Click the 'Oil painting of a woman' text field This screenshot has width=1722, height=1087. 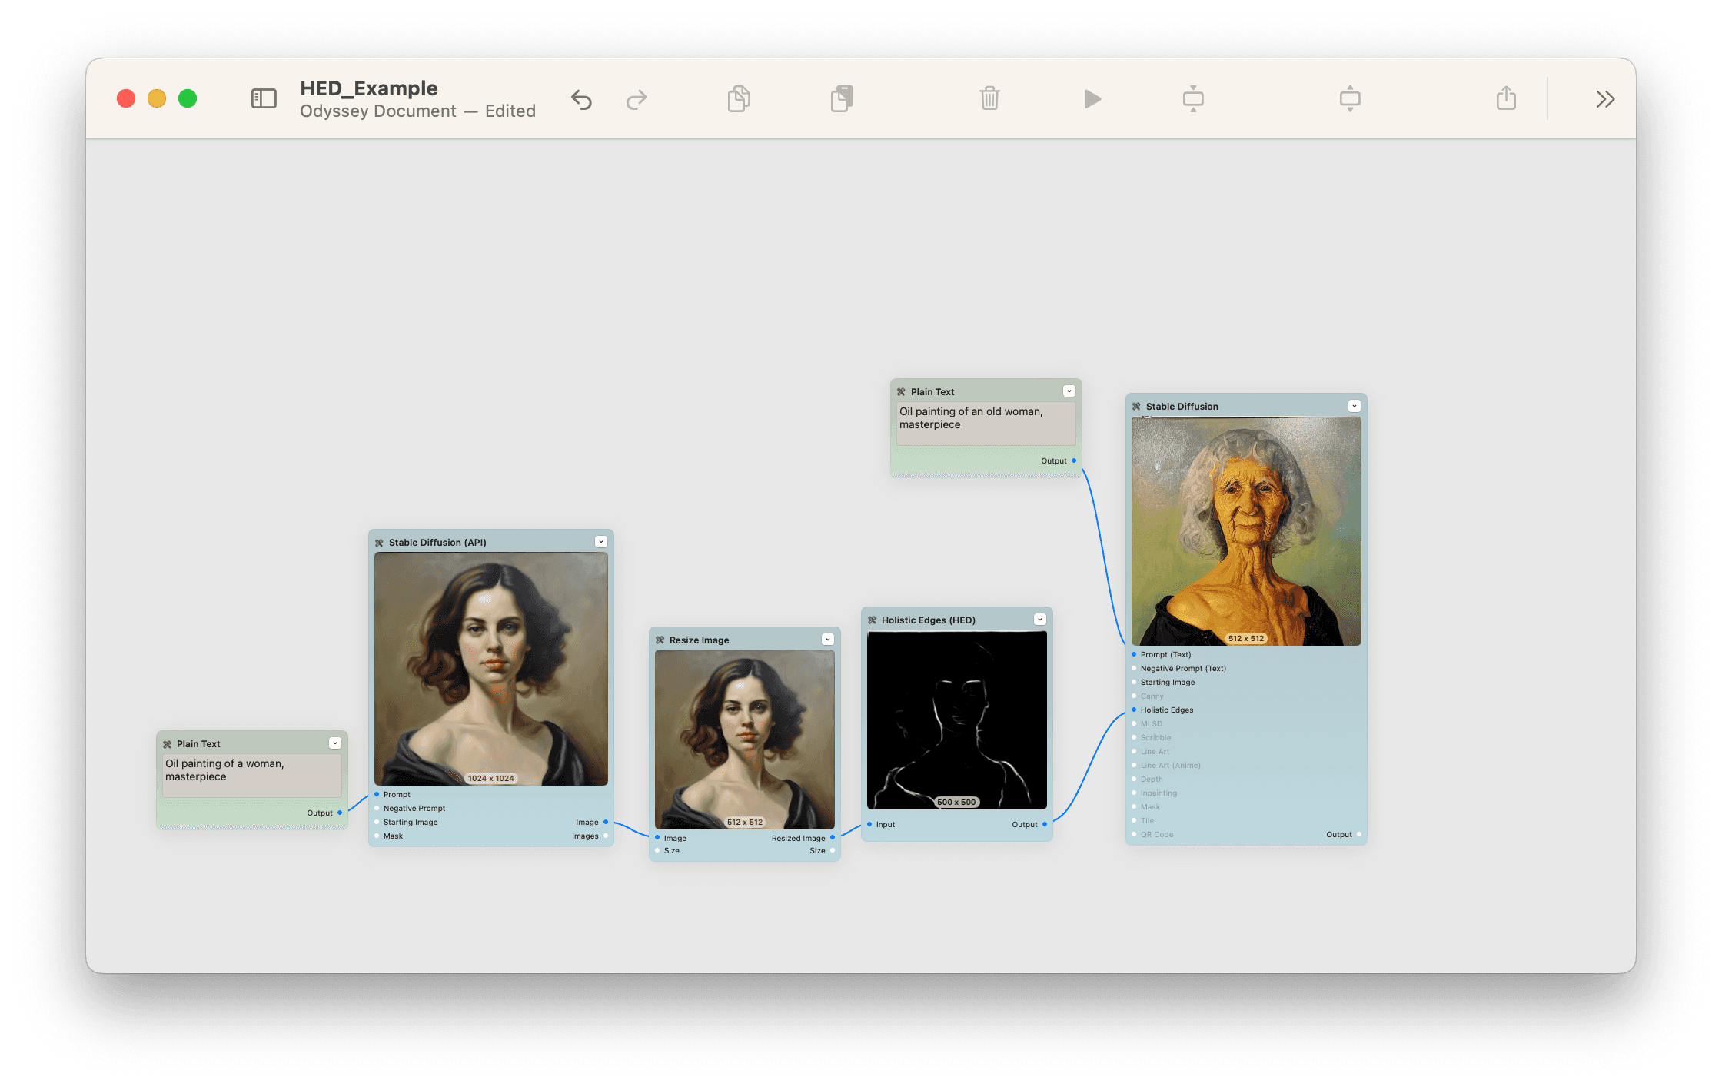coord(251,775)
